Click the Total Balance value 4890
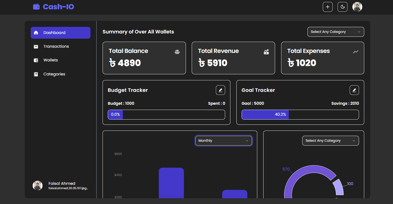This screenshot has width=393, height=204. pos(125,63)
